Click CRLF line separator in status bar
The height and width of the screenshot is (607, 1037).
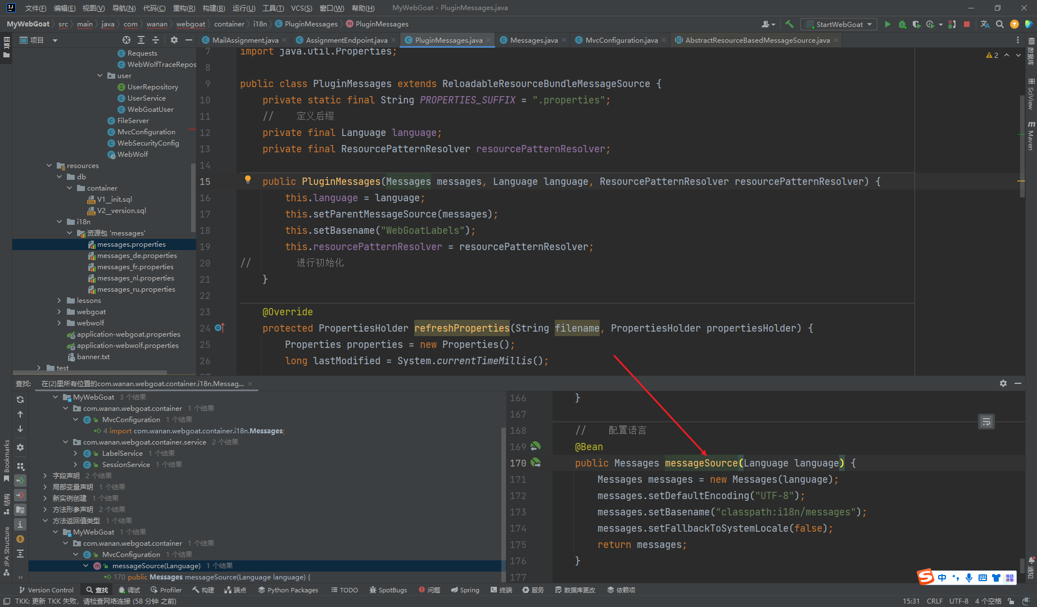pyautogui.click(x=935, y=601)
